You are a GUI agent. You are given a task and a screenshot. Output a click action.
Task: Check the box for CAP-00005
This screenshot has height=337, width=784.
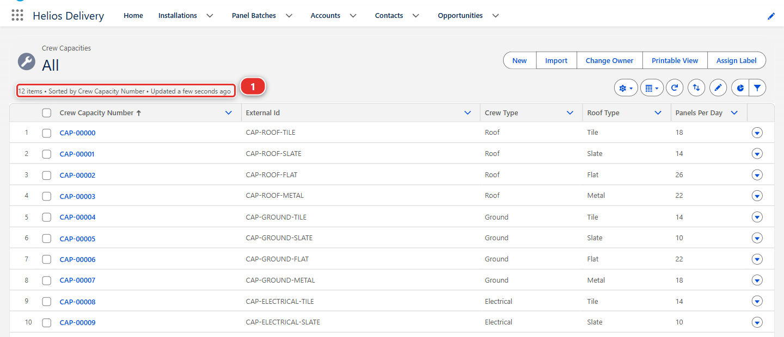(x=47, y=239)
